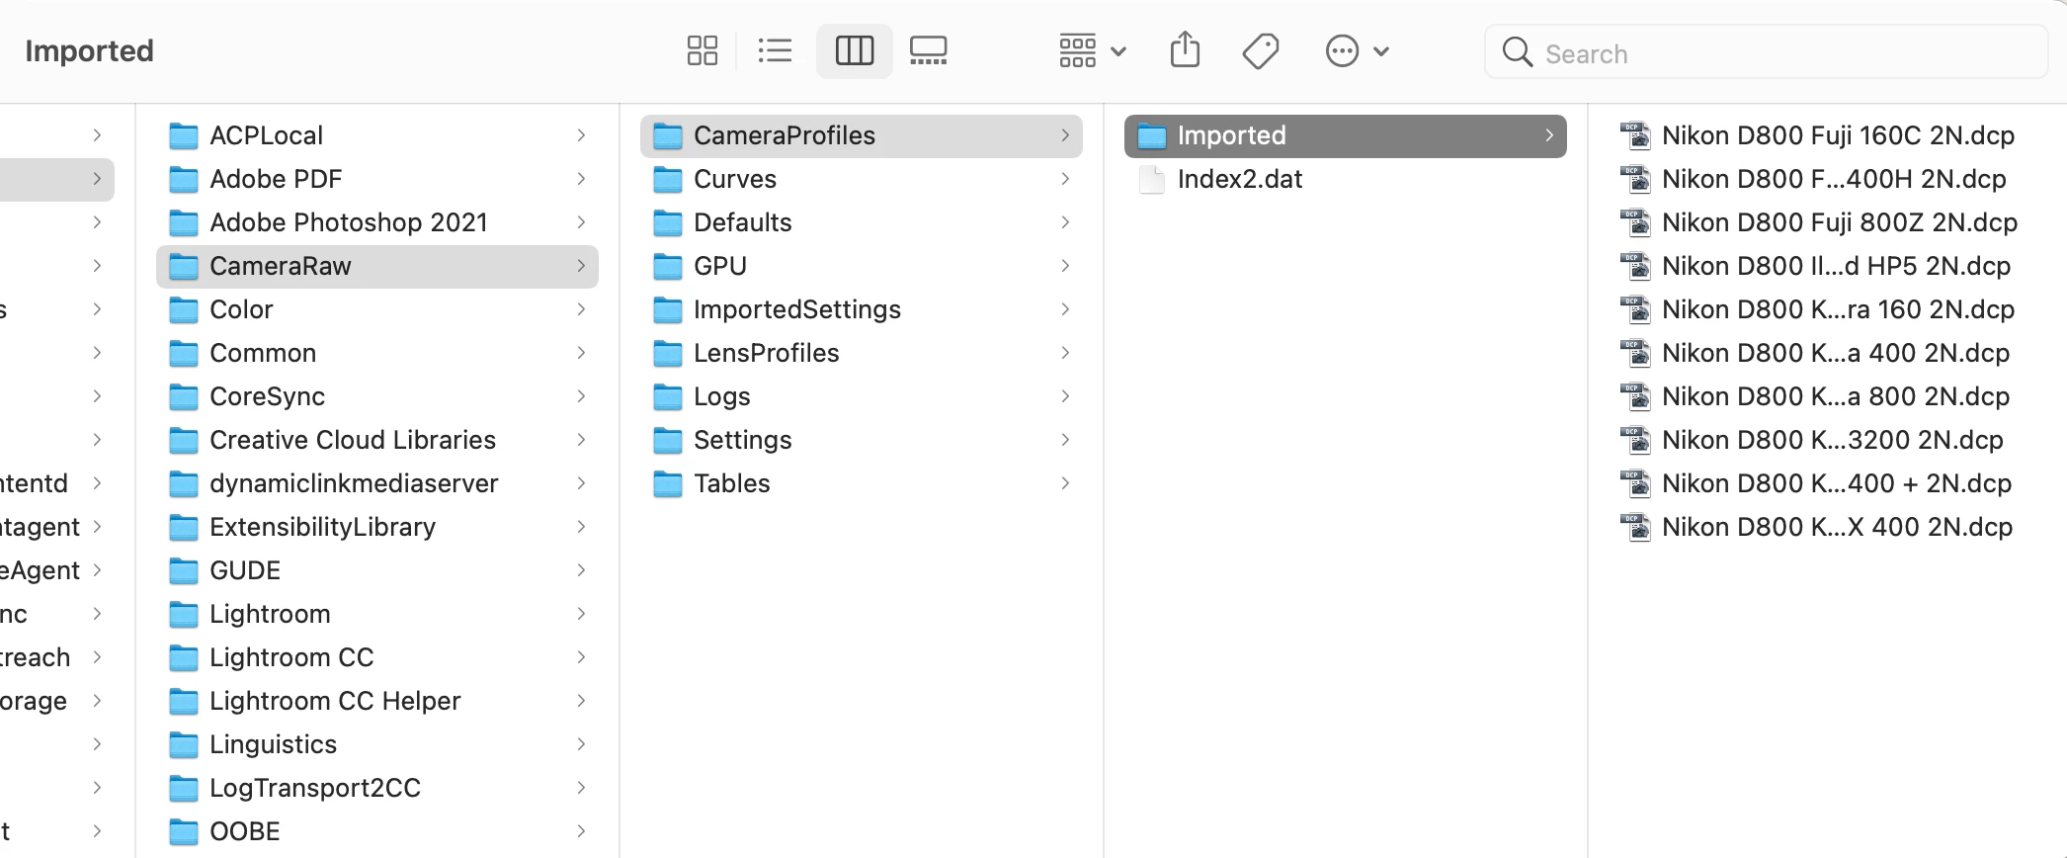Expand the Imported row chevron
The height and width of the screenshot is (858, 2067).
[1549, 135]
